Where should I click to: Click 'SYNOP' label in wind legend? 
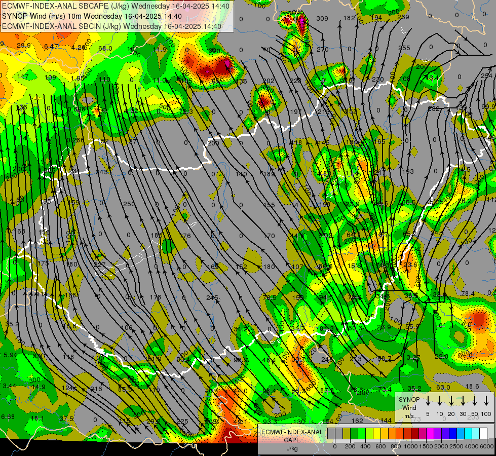coord(409,400)
